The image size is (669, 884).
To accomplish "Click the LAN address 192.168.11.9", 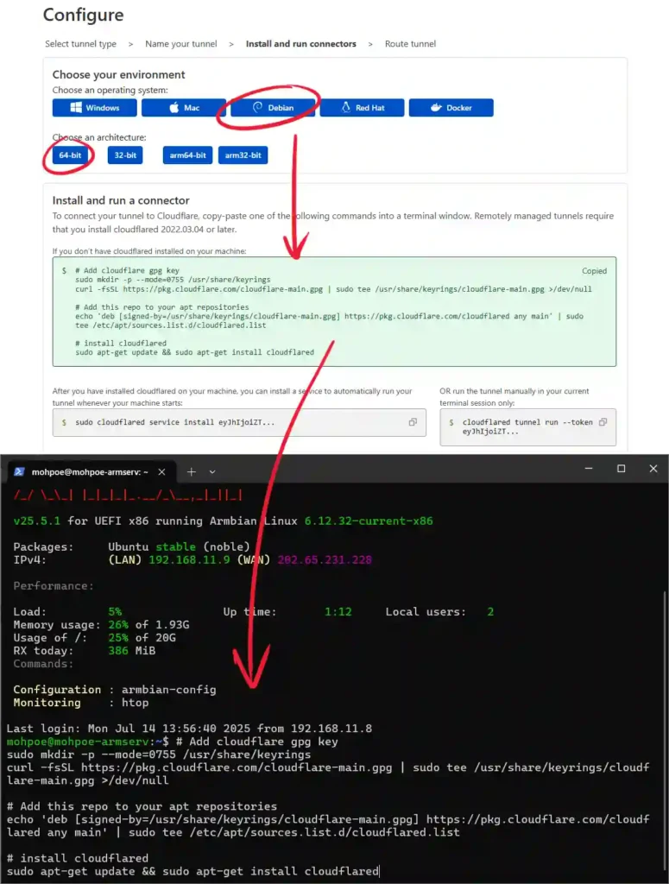I will [189, 559].
